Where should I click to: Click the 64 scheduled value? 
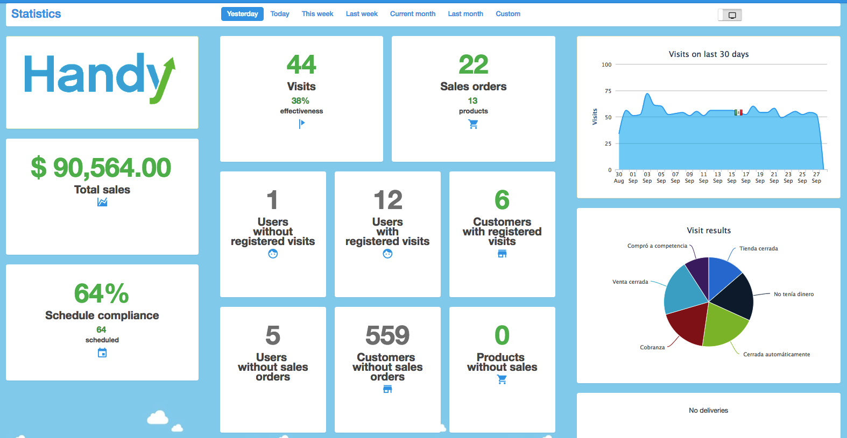tap(101, 329)
